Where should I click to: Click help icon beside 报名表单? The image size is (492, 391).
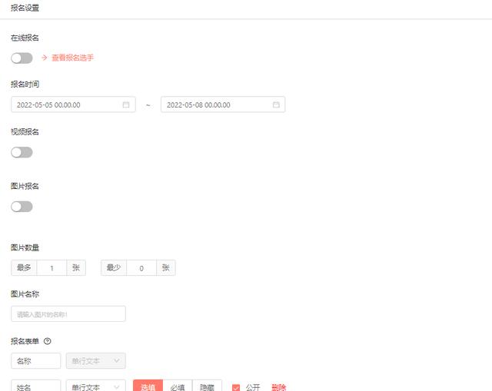pos(48,341)
